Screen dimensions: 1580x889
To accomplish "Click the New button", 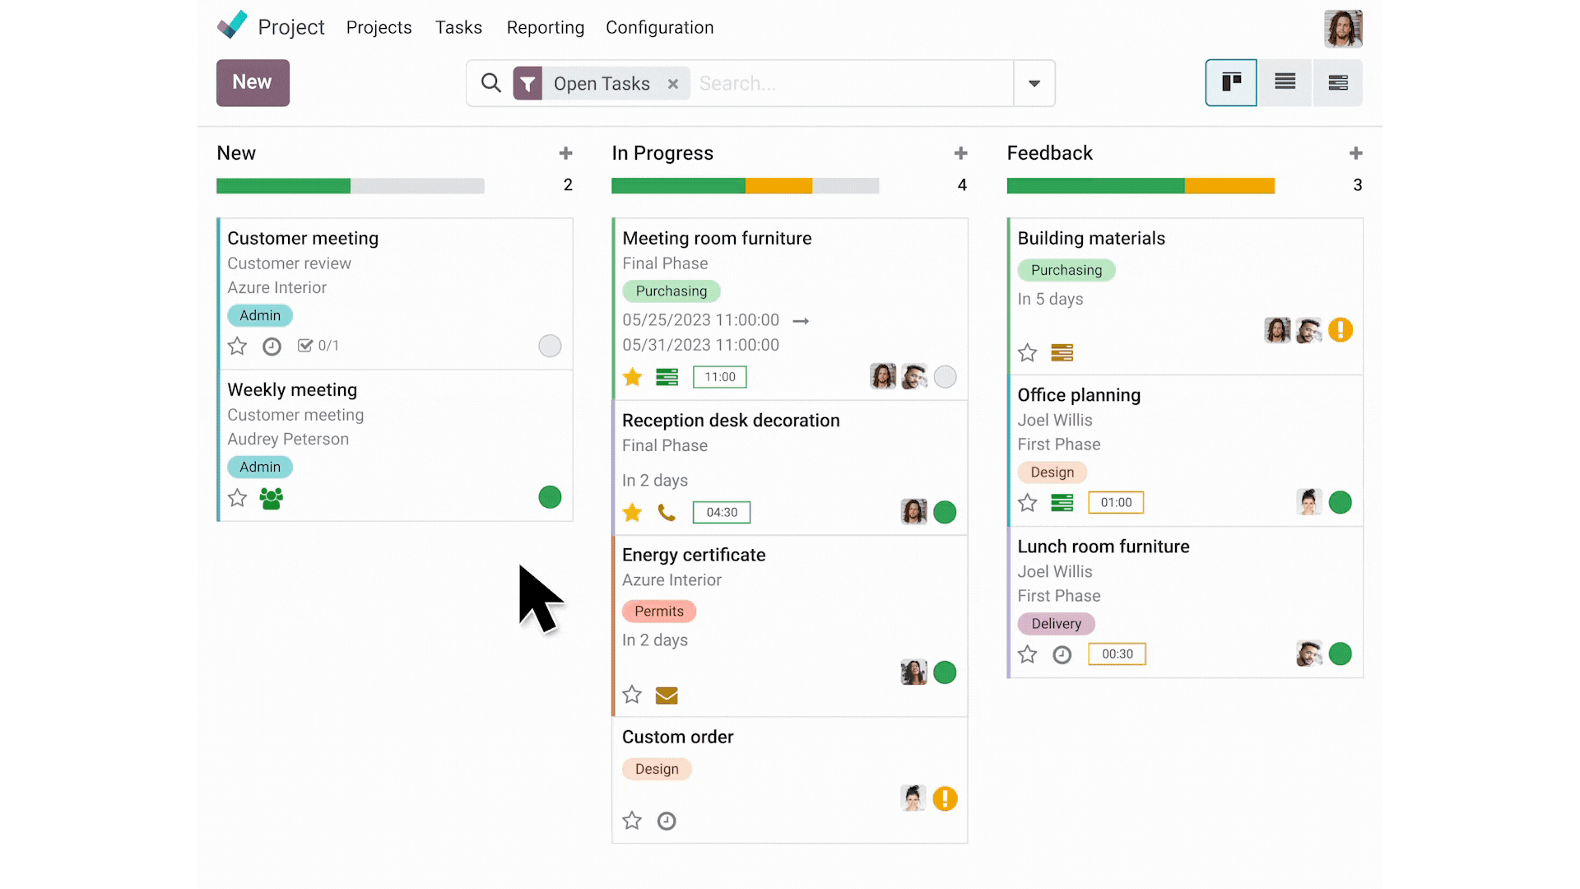I will click(253, 82).
